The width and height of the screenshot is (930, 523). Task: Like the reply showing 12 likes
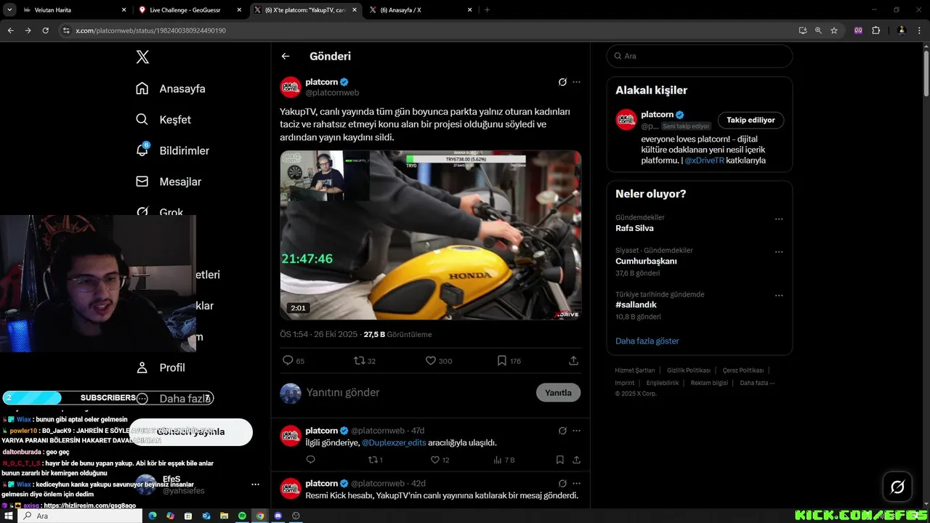[x=435, y=460]
